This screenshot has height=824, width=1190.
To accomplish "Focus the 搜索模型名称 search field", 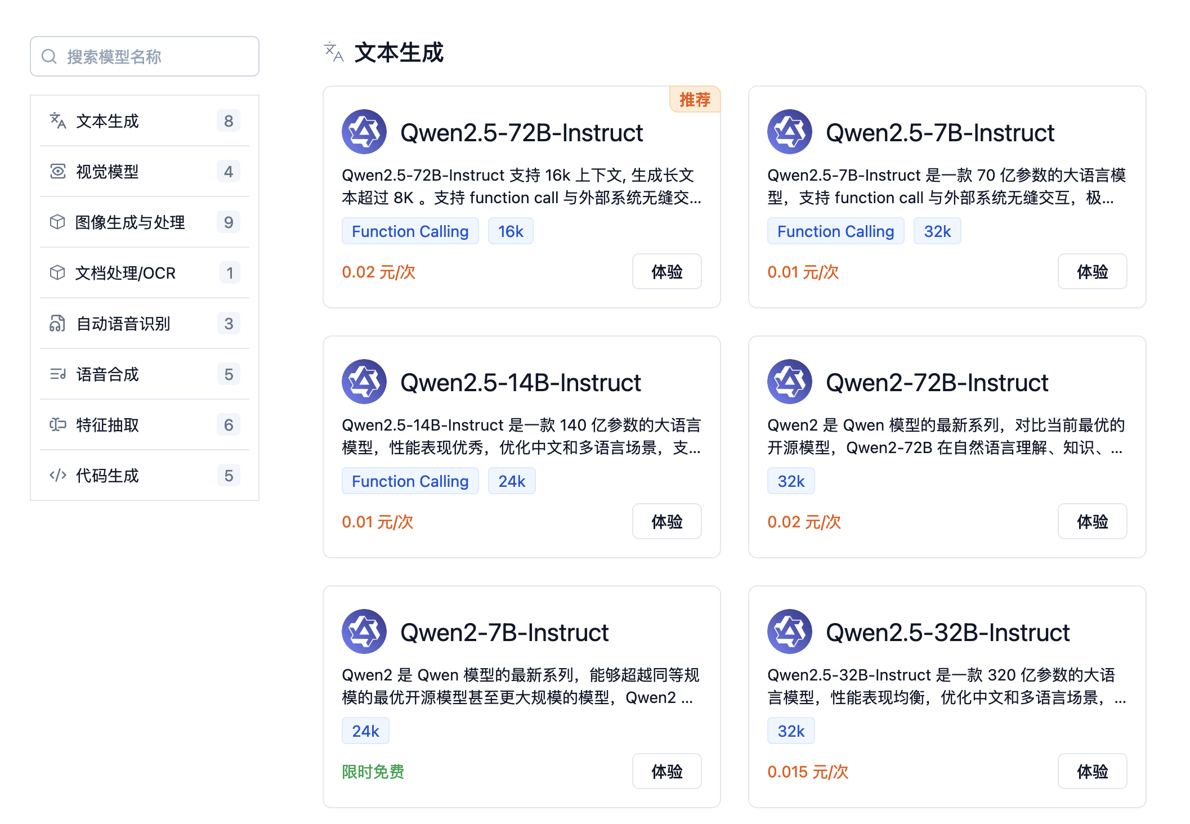I will point(152,56).
